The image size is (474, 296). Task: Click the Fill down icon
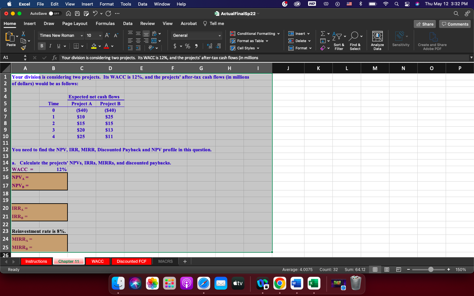(x=323, y=41)
